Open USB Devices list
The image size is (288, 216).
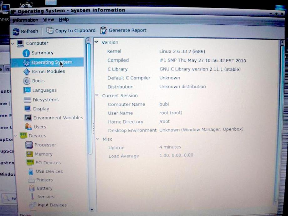(49, 171)
